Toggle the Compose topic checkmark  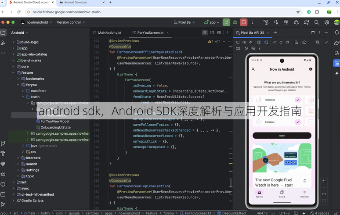click(x=298, y=122)
